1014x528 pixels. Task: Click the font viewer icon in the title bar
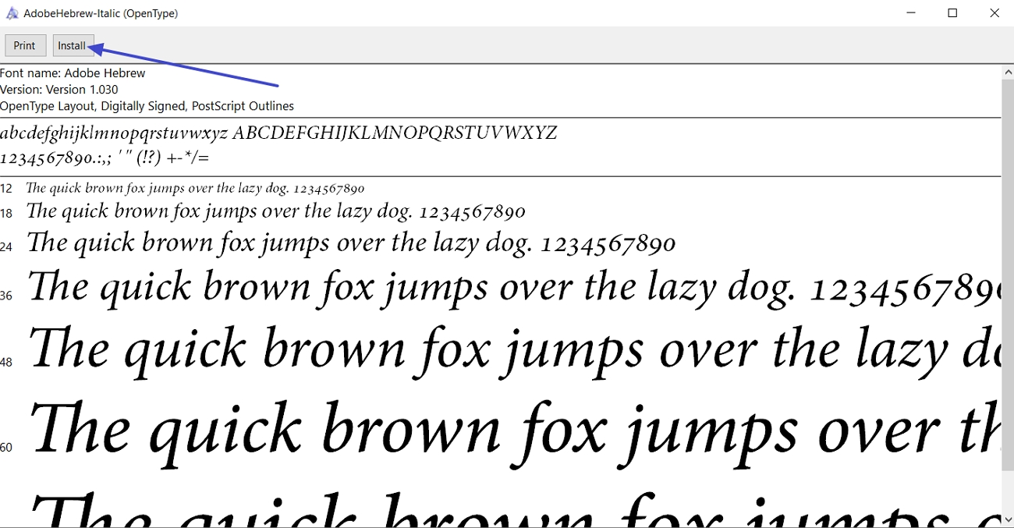(x=12, y=12)
